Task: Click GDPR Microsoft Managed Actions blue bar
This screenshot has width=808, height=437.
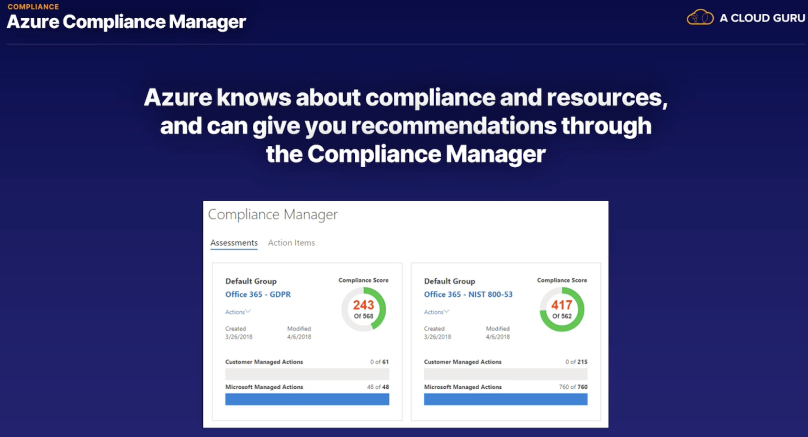Action: (x=307, y=399)
